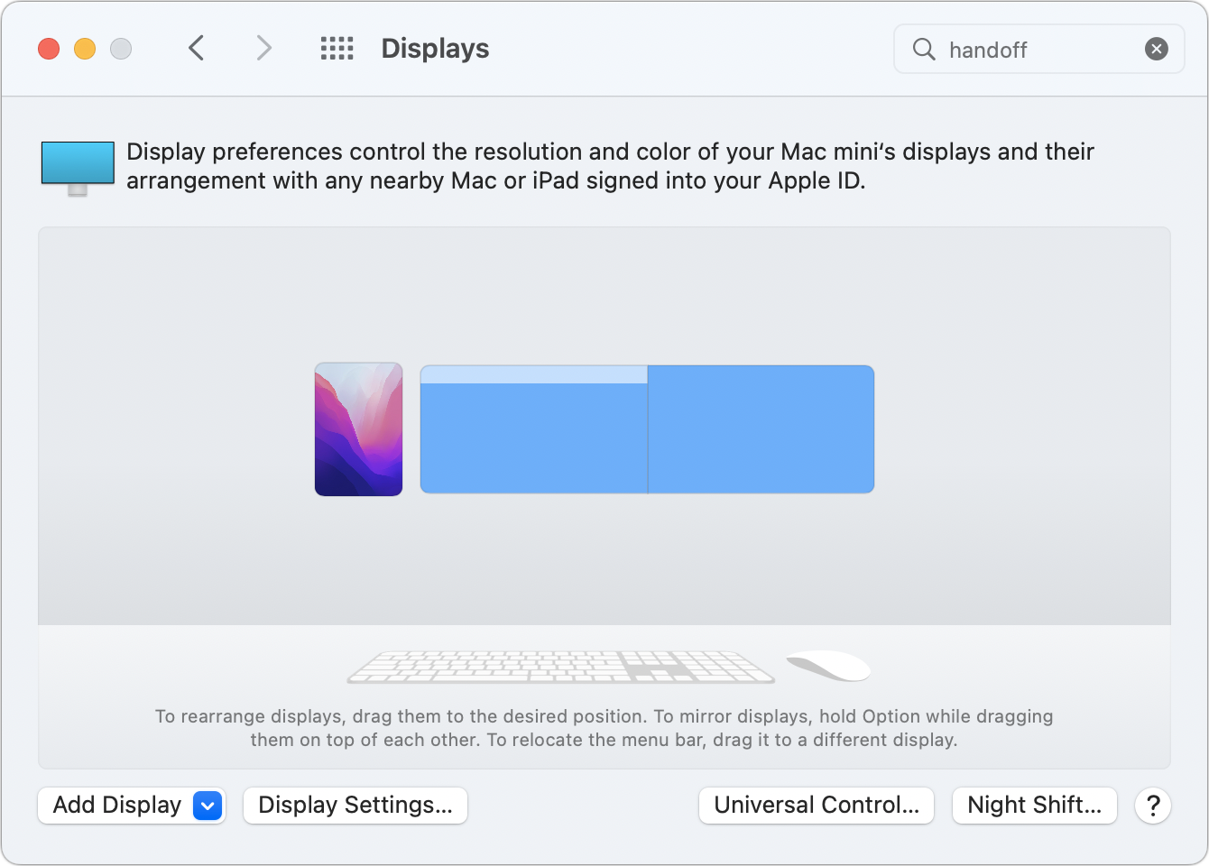This screenshot has width=1209, height=866.
Task: Clear the handoff search text
Action: point(1156,49)
